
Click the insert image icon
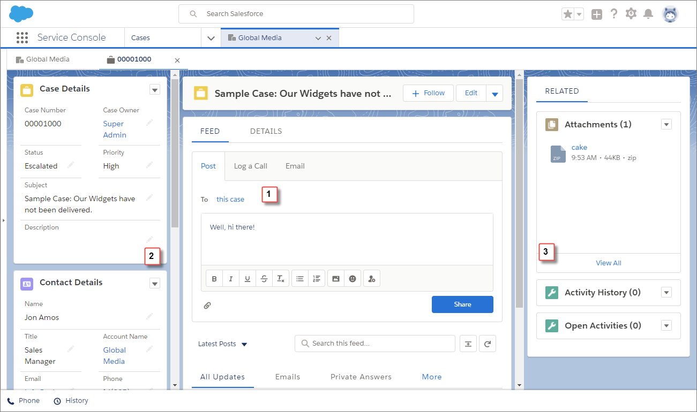click(336, 279)
